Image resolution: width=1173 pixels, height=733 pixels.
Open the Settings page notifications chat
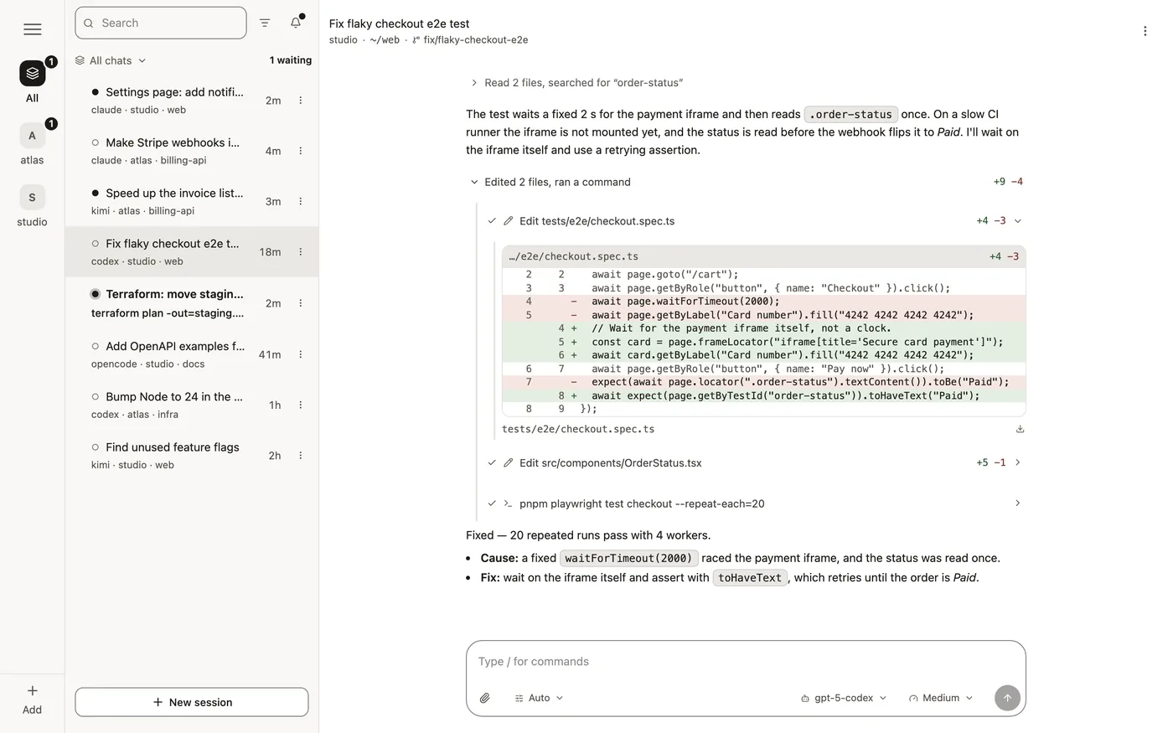[192, 101]
